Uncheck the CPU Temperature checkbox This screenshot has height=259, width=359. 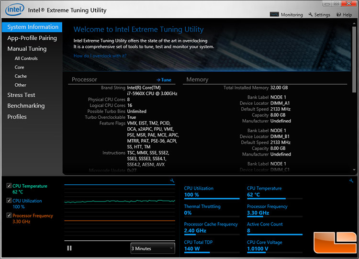click(9, 185)
